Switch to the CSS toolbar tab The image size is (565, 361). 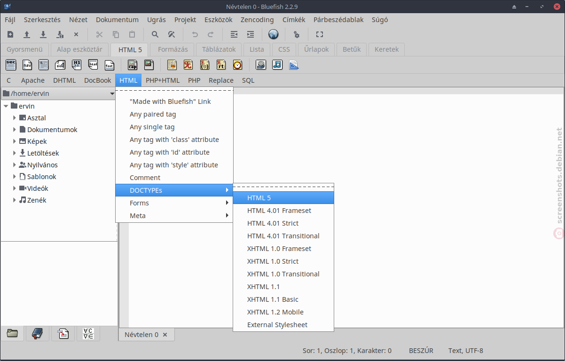pyautogui.click(x=284, y=49)
